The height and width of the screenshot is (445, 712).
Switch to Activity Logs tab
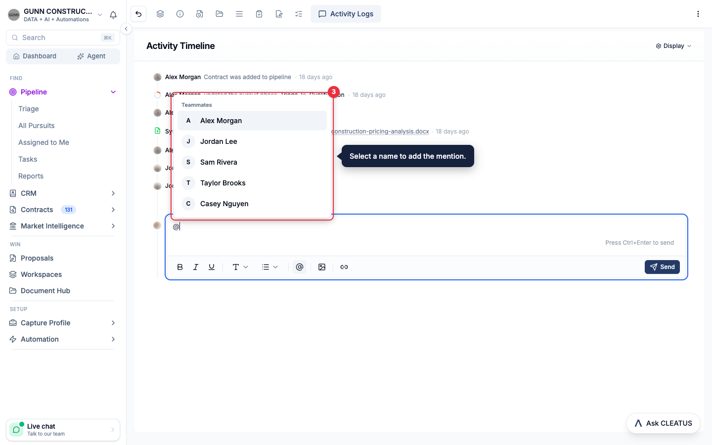click(x=346, y=14)
